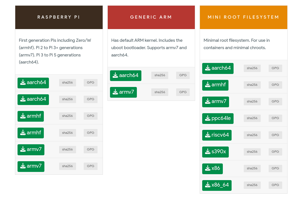
Task: Download the x86_64 mini root filesystem
Action: pyautogui.click(x=217, y=185)
